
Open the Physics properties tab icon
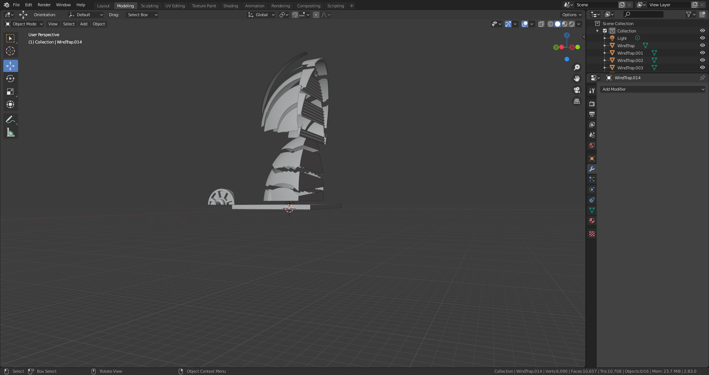pyautogui.click(x=592, y=190)
